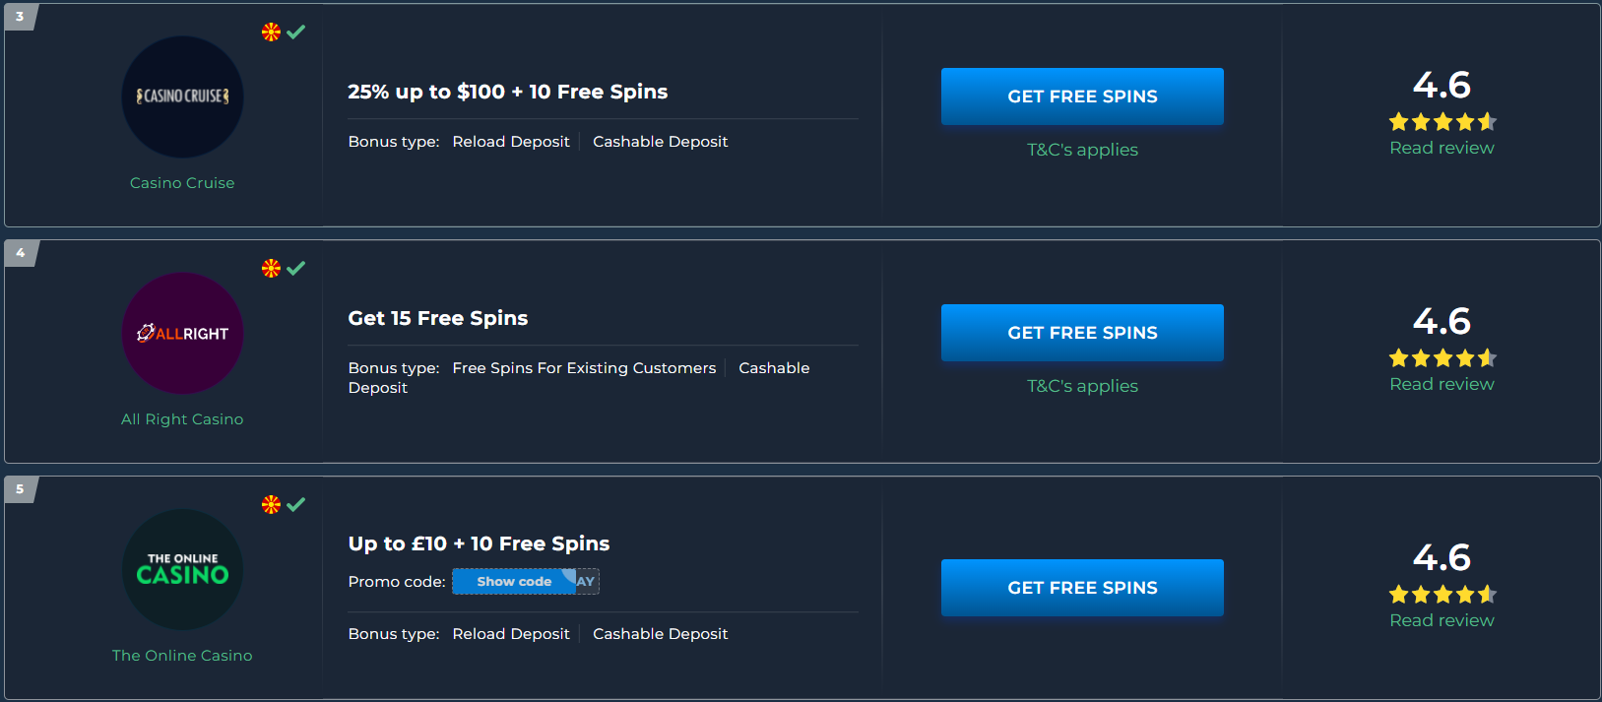Screen dimensions: 1602x702
Task: Get free spins from The Online Casino
Action: point(1082,588)
